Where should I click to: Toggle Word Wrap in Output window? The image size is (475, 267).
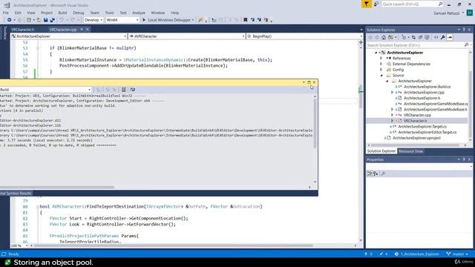(x=133, y=89)
